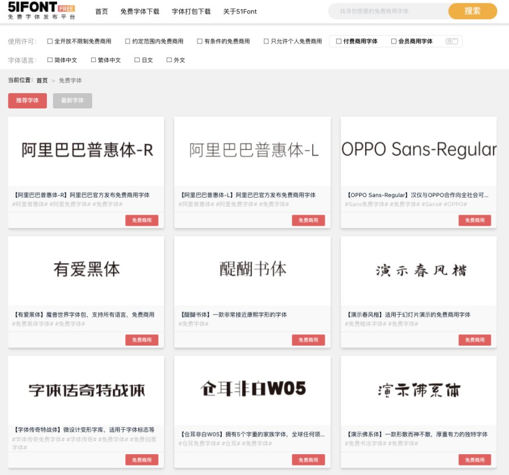Select the 推荐字体 tab

point(27,101)
